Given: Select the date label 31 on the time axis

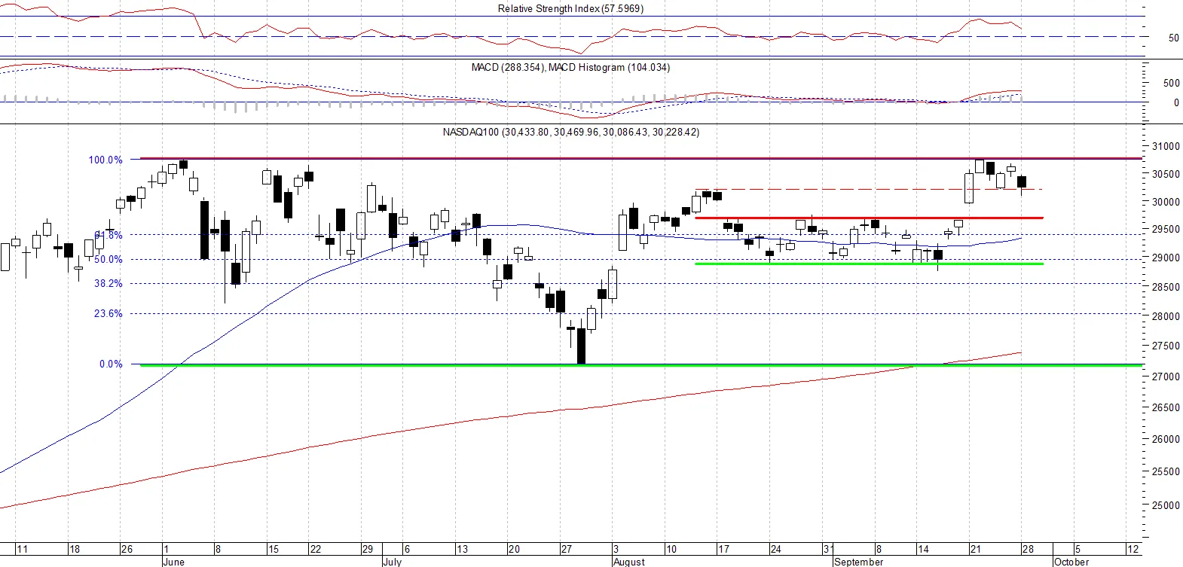Looking at the screenshot, I should pos(828,549).
